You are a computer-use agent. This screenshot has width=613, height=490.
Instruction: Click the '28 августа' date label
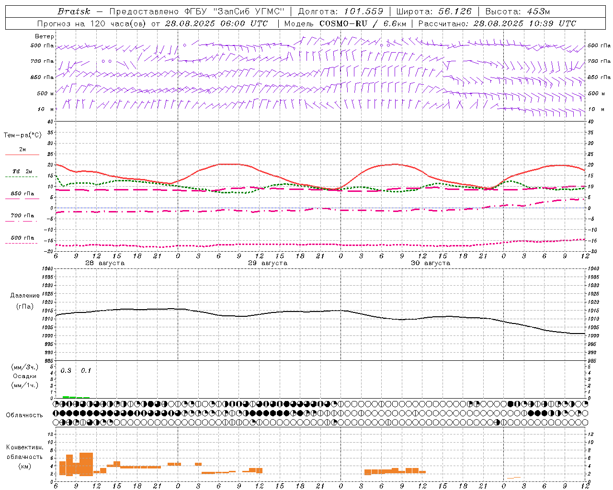pyautogui.click(x=105, y=263)
